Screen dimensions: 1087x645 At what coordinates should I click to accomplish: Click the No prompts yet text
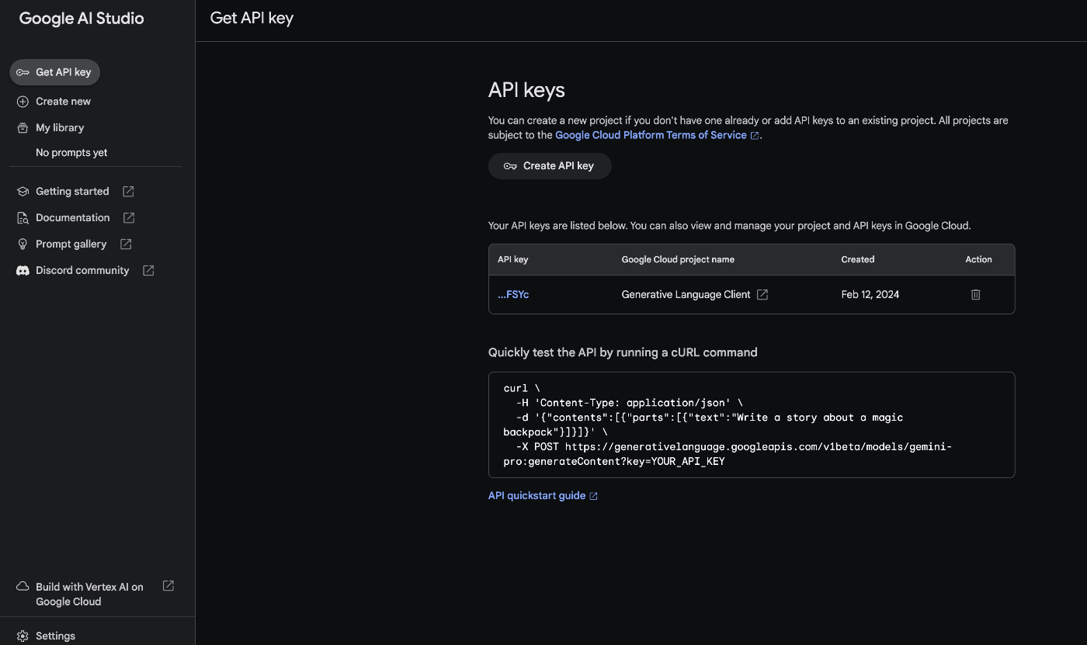point(71,153)
